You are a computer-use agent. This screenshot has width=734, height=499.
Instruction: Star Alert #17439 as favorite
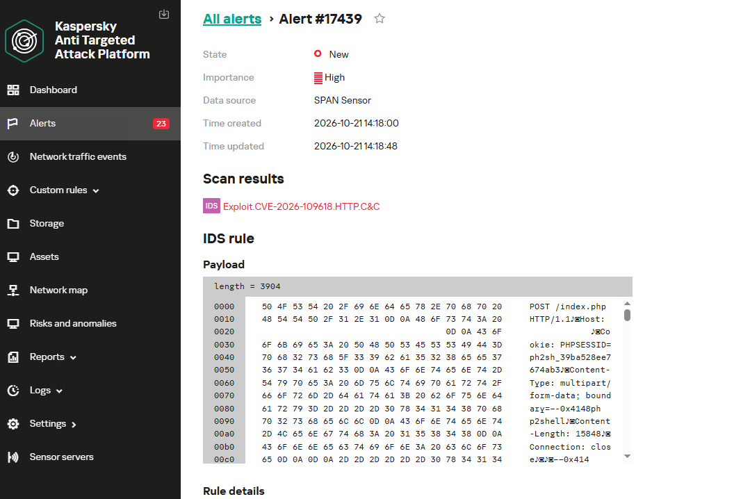pyautogui.click(x=380, y=19)
